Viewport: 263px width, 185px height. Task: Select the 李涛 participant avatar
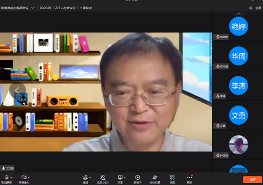(238, 85)
